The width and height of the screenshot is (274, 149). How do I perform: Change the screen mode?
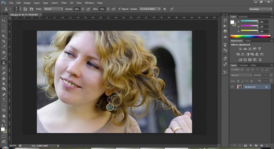coord(4,142)
